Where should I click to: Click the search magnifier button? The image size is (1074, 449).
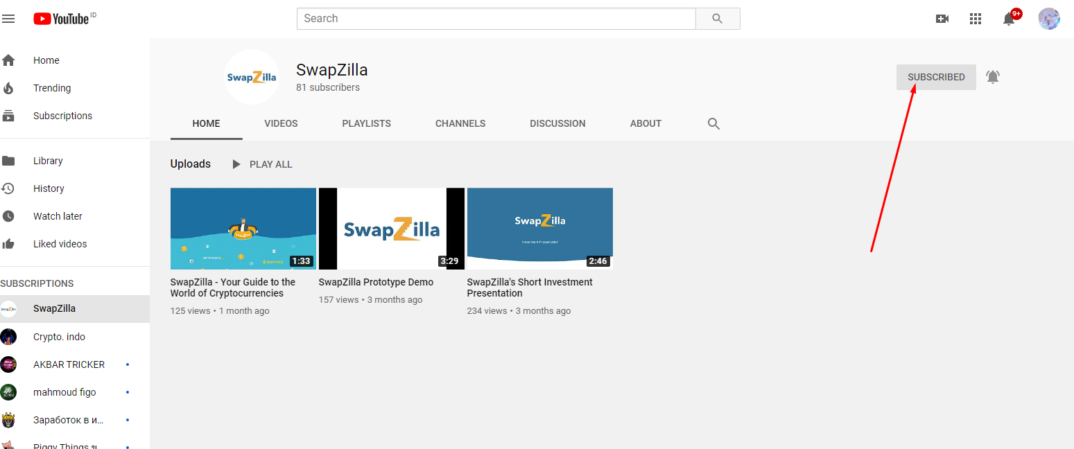(718, 19)
